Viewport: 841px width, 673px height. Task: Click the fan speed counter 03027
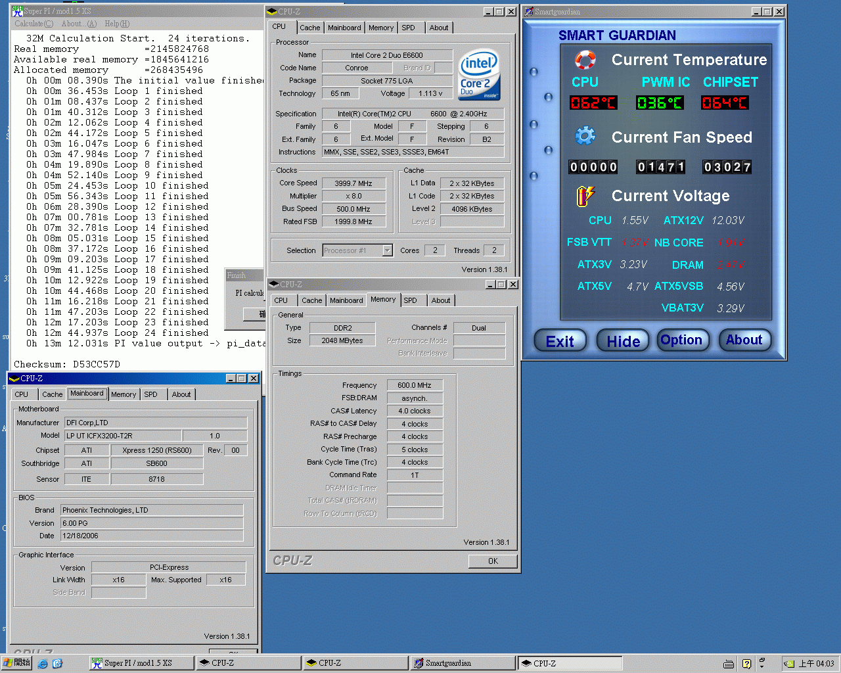[x=727, y=167]
